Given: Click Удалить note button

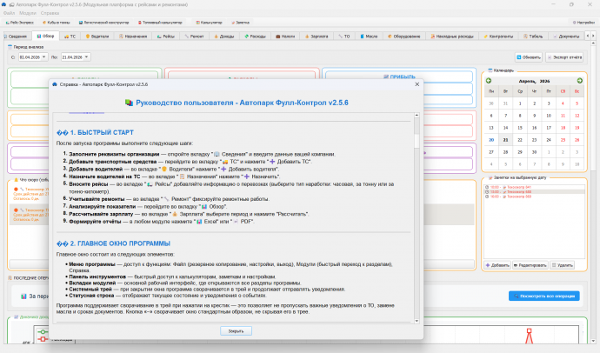Looking at the screenshot, I should point(562,265).
